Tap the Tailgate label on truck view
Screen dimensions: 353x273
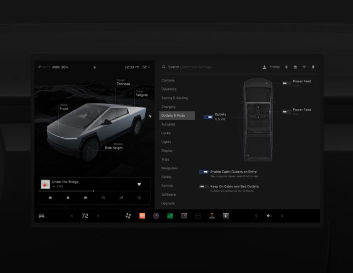(x=142, y=95)
